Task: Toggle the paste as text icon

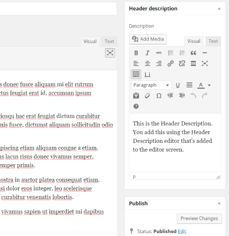Action: click(136, 96)
